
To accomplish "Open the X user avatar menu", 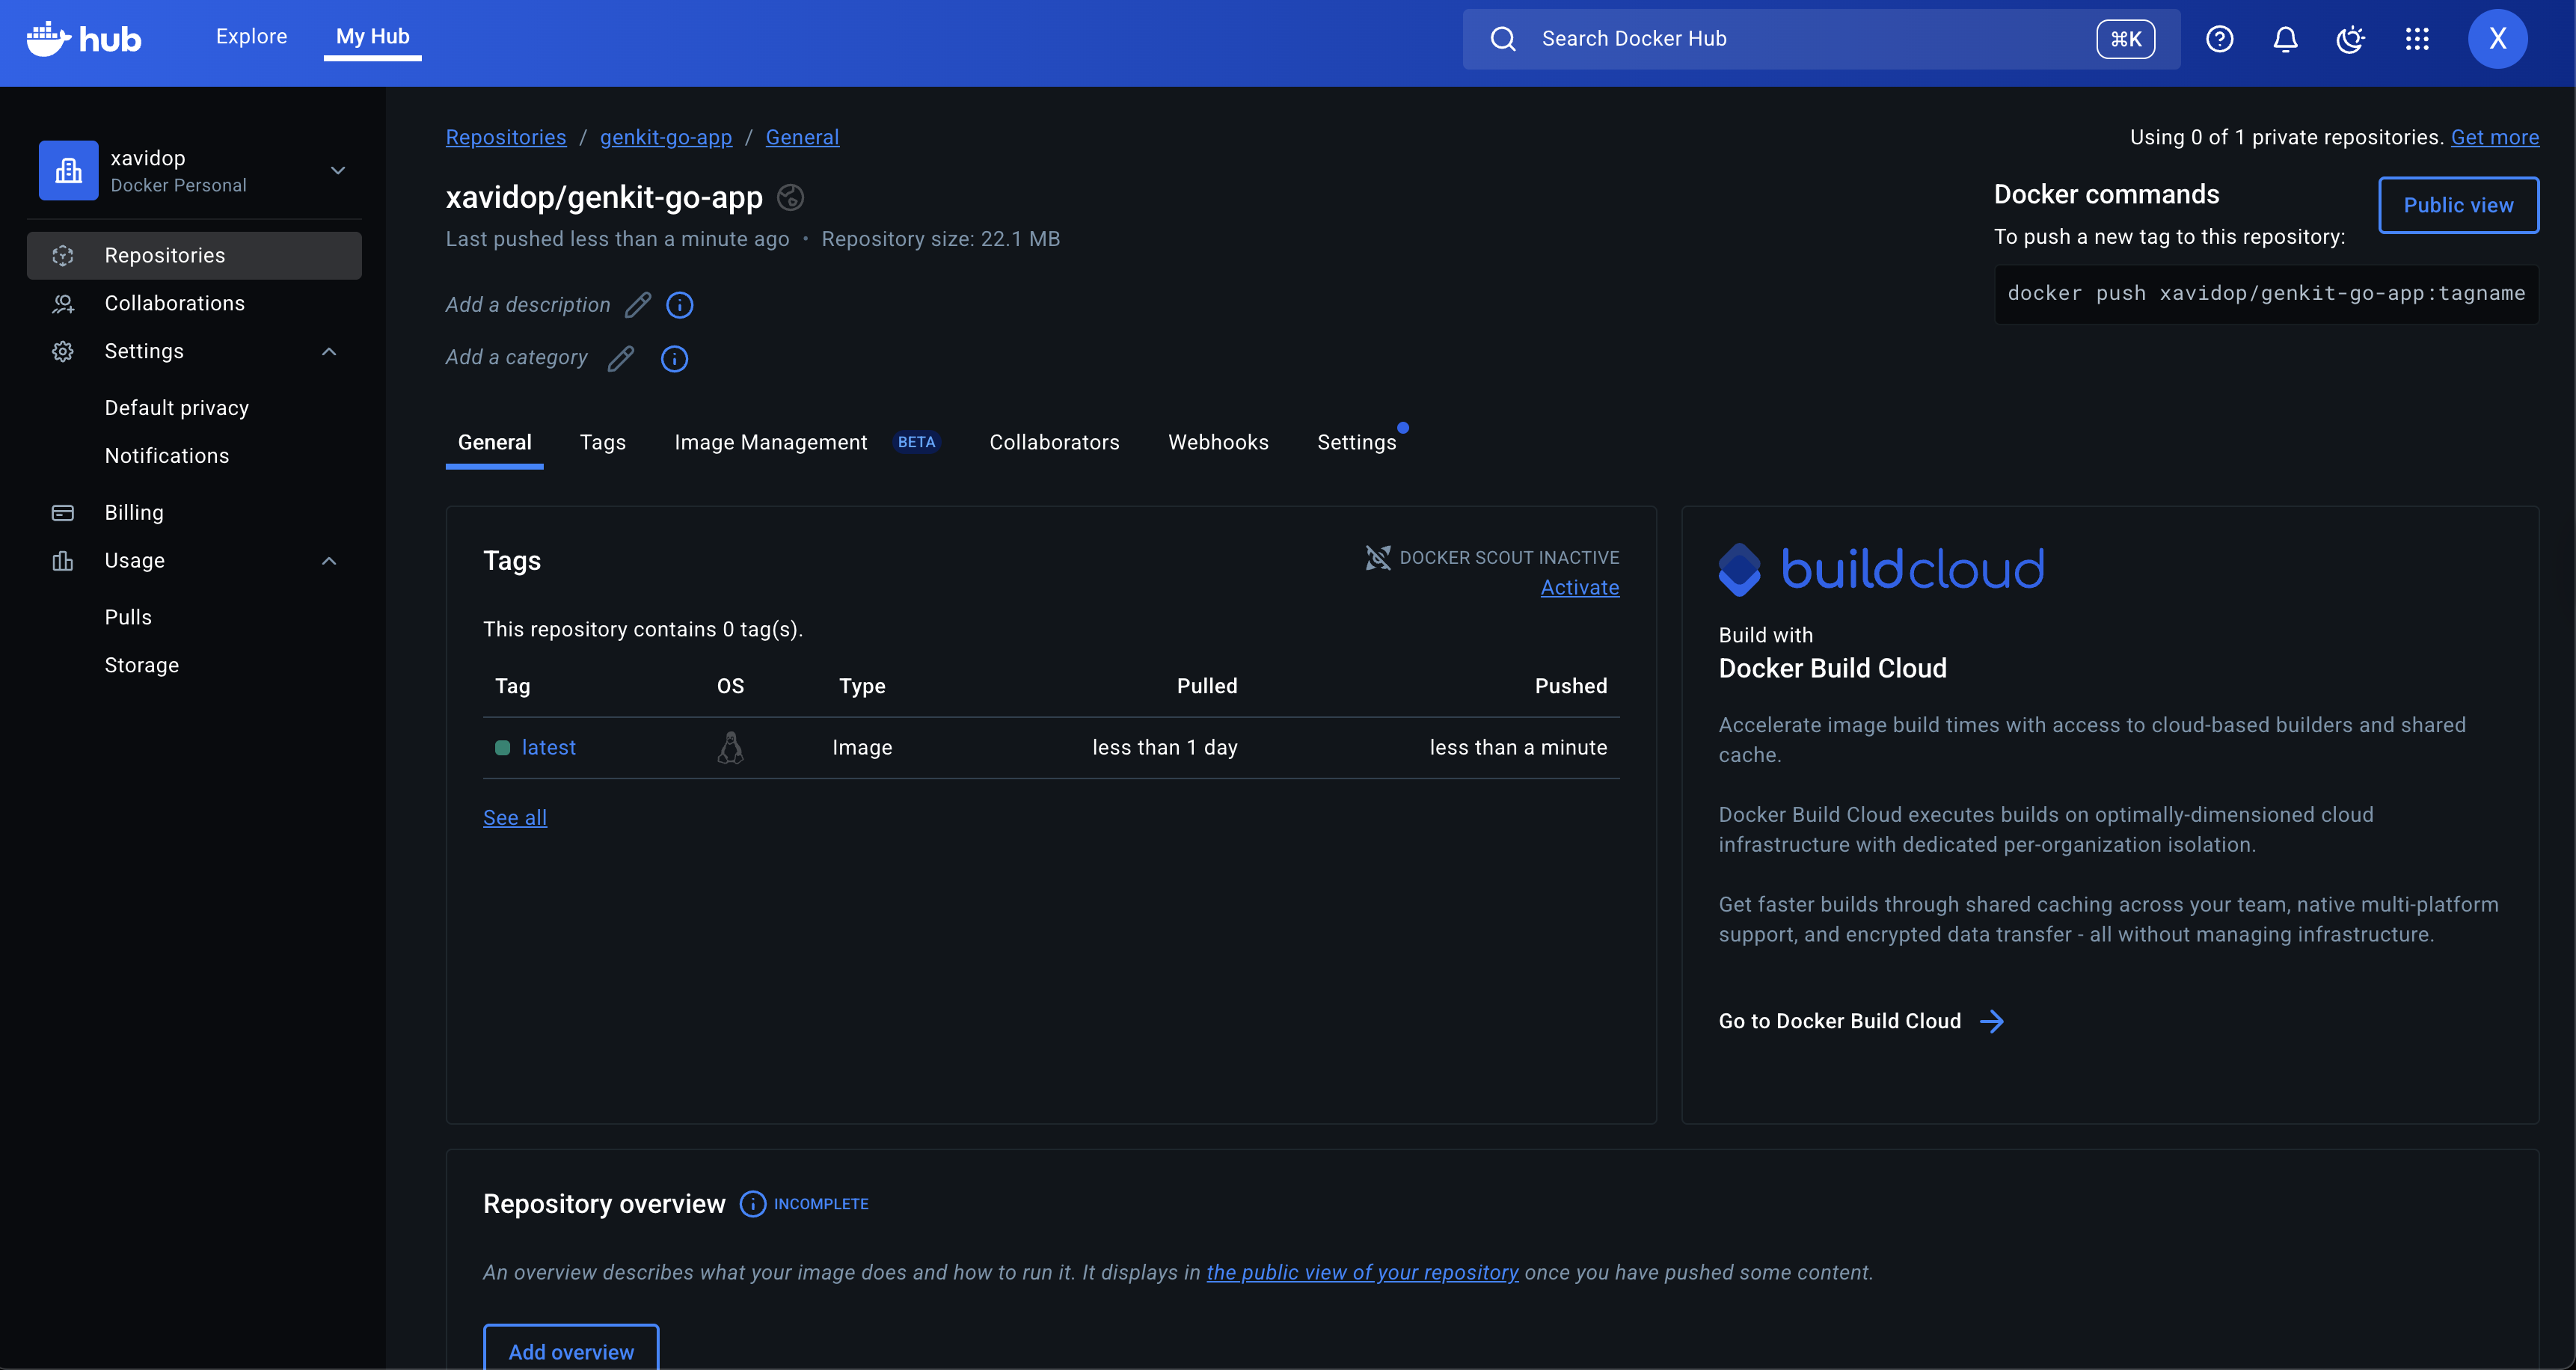I will coord(2497,39).
